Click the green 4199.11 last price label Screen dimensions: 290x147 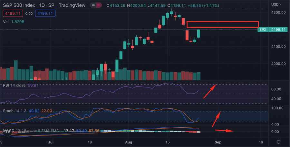[278, 29]
